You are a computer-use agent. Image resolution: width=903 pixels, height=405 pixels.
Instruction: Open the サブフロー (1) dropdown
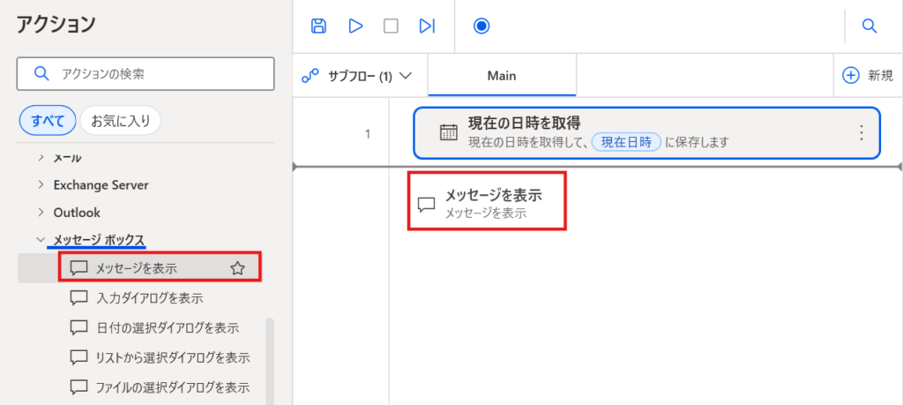(x=357, y=76)
